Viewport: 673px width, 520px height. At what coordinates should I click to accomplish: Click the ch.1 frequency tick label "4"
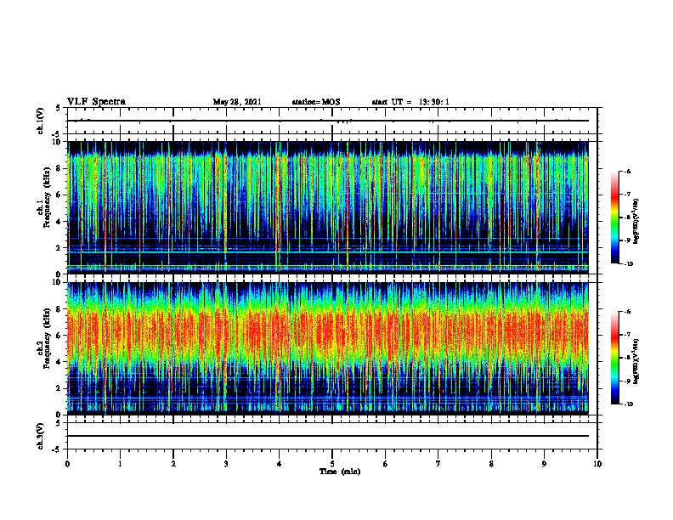click(x=59, y=222)
